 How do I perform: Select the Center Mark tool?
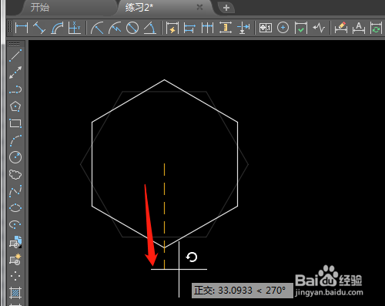click(283, 28)
